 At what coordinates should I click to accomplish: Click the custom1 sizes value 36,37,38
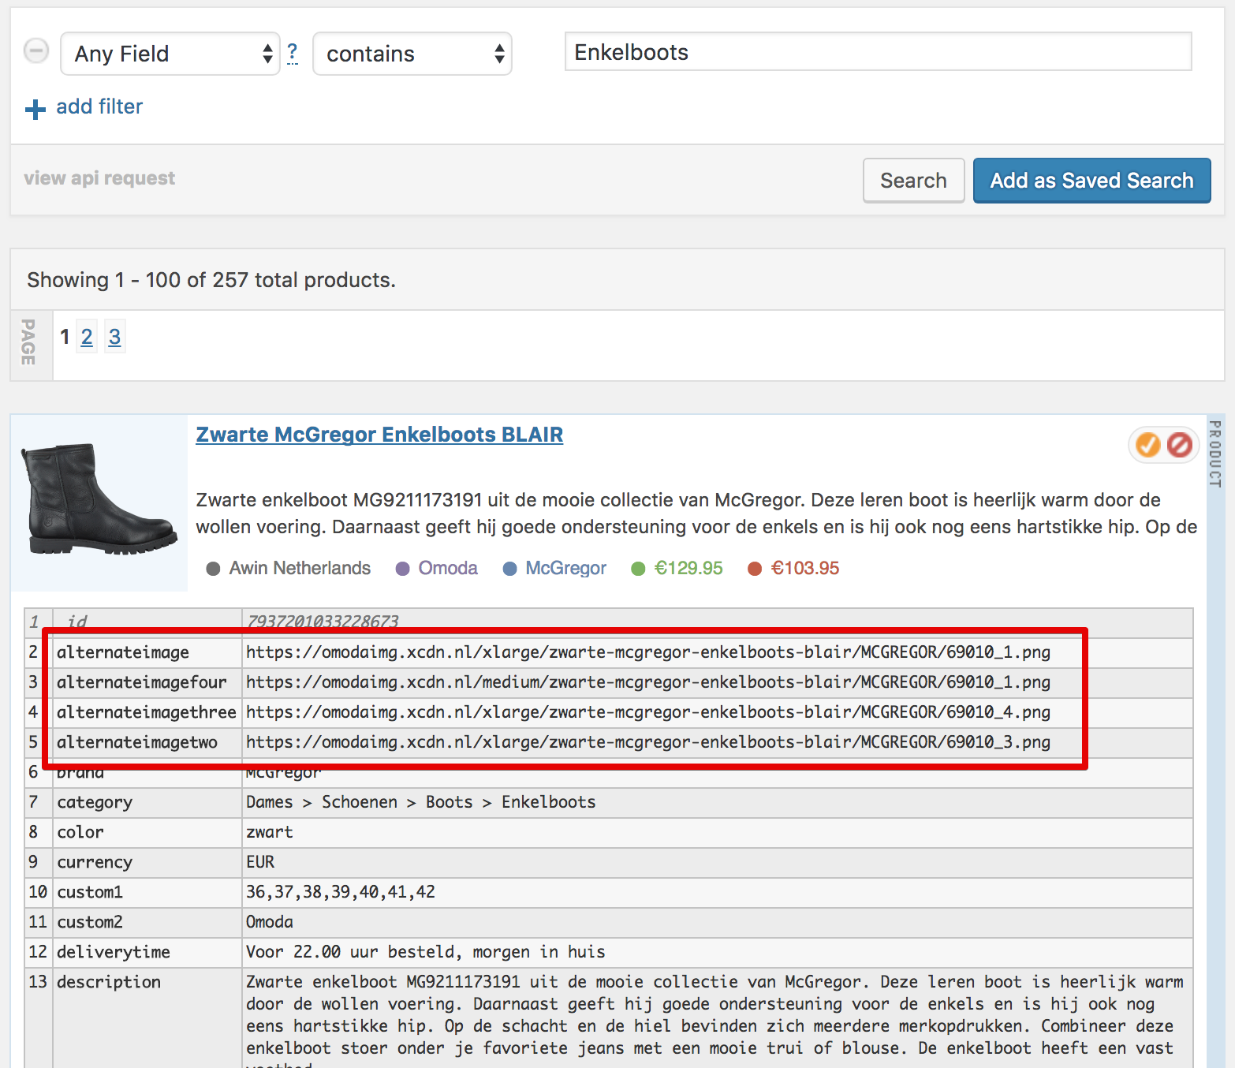(x=341, y=892)
